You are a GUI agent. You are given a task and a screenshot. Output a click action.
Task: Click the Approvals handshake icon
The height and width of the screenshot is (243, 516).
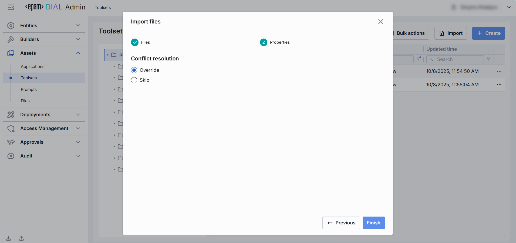pyautogui.click(x=11, y=142)
